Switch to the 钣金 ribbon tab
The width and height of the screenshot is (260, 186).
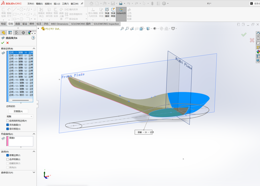[x=25, y=24]
